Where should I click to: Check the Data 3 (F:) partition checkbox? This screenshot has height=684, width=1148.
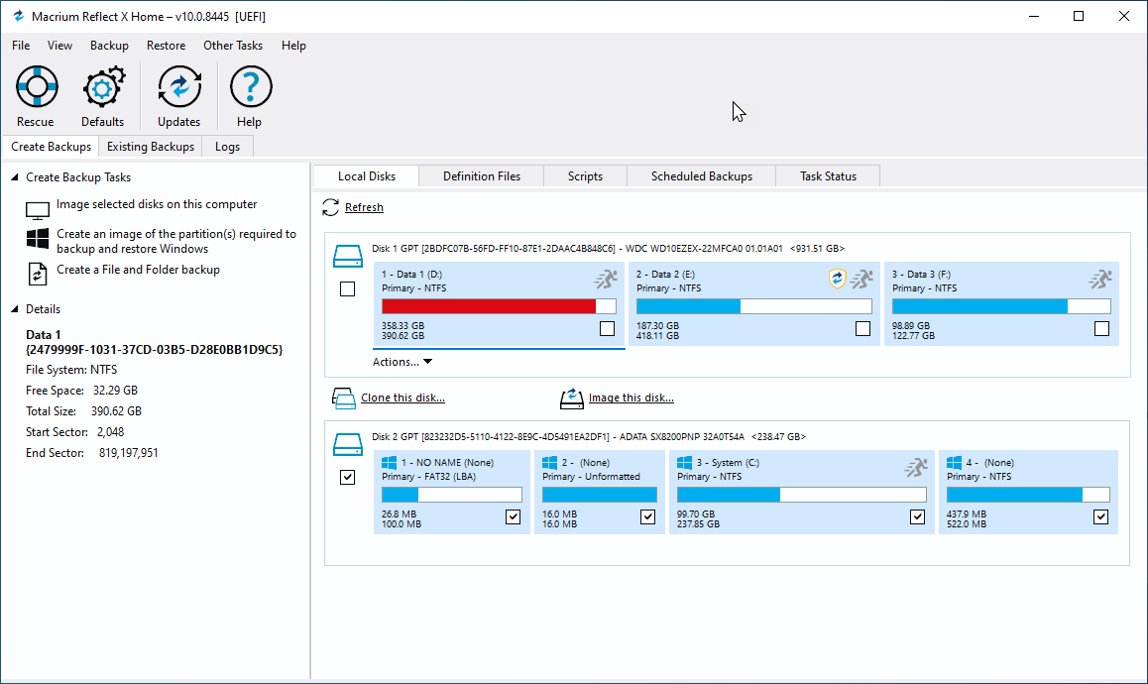1101,329
